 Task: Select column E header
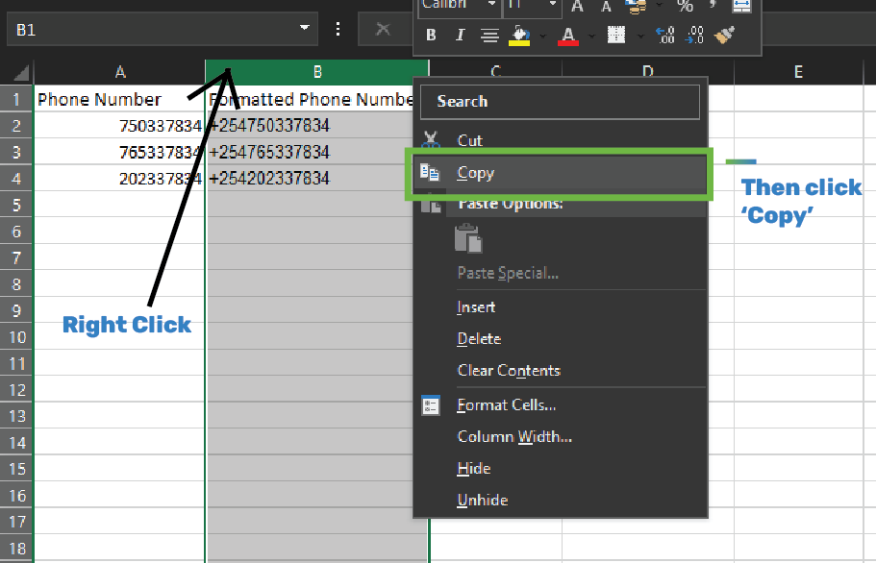798,72
